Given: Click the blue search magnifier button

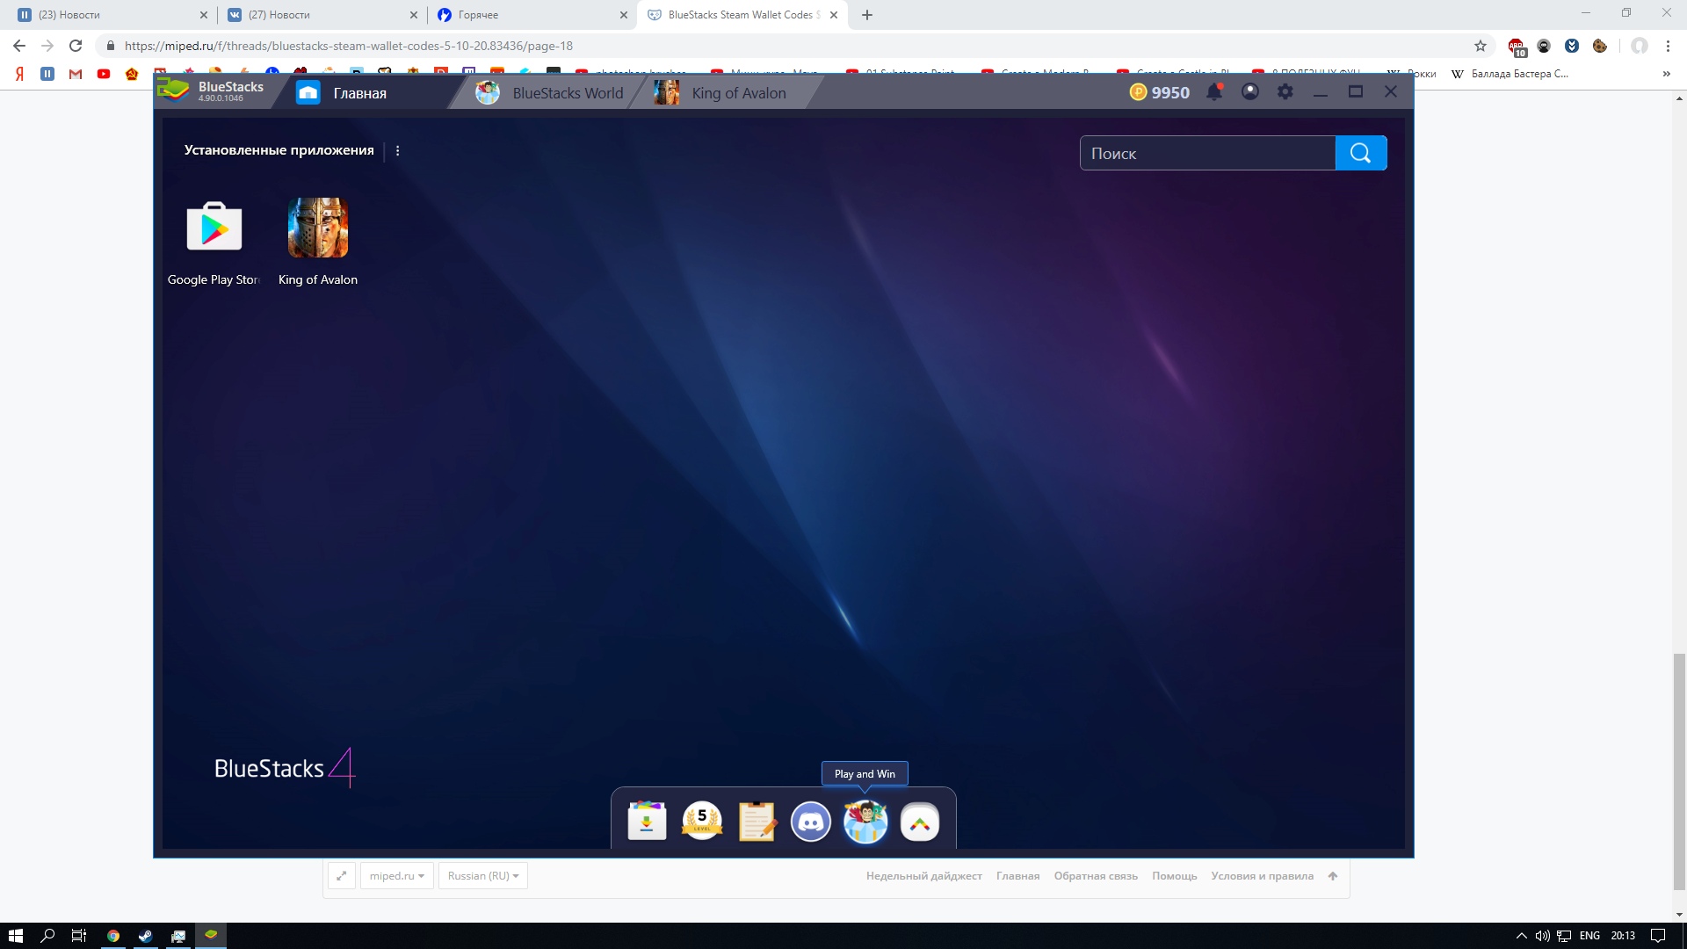Looking at the screenshot, I should (x=1361, y=153).
